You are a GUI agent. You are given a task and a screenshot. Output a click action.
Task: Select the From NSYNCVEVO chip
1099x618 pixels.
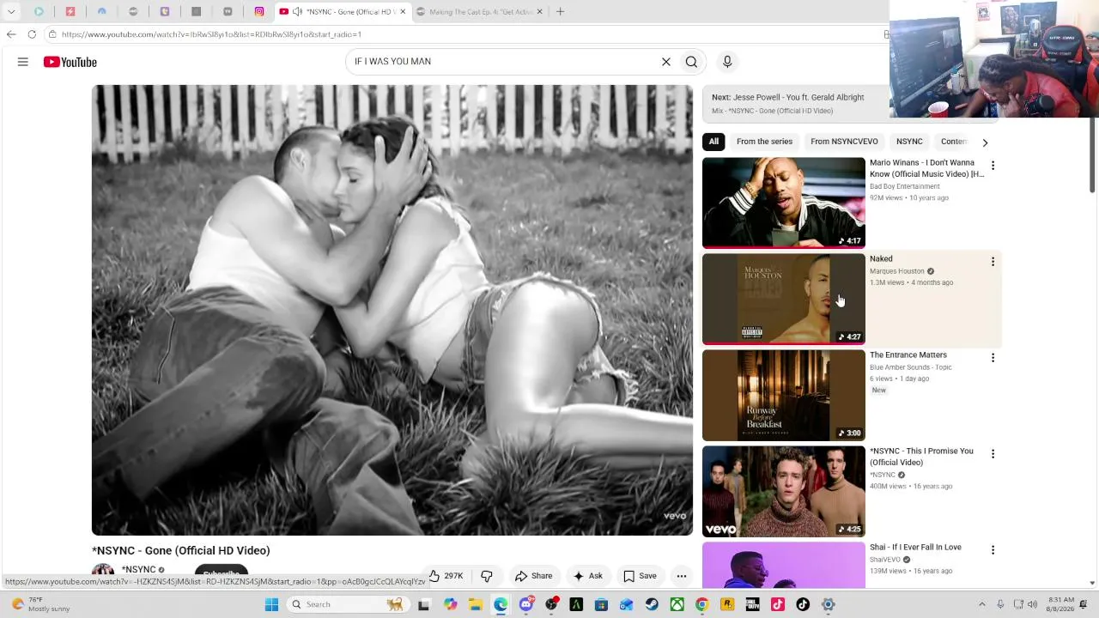(844, 142)
